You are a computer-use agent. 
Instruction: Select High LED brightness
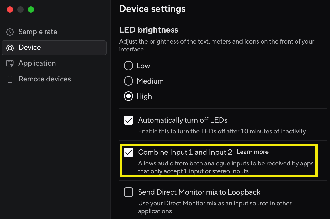click(x=128, y=96)
